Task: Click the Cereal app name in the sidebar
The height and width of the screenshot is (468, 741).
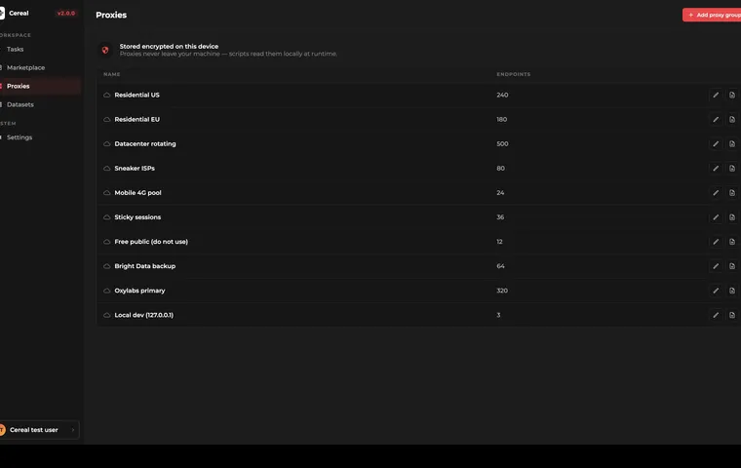Action: pos(19,14)
